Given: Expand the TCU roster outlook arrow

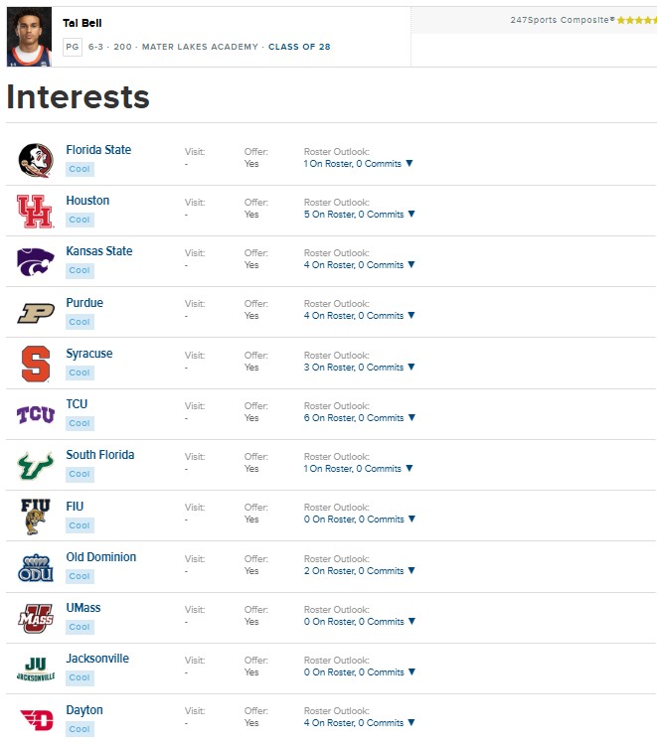Looking at the screenshot, I should point(411,418).
